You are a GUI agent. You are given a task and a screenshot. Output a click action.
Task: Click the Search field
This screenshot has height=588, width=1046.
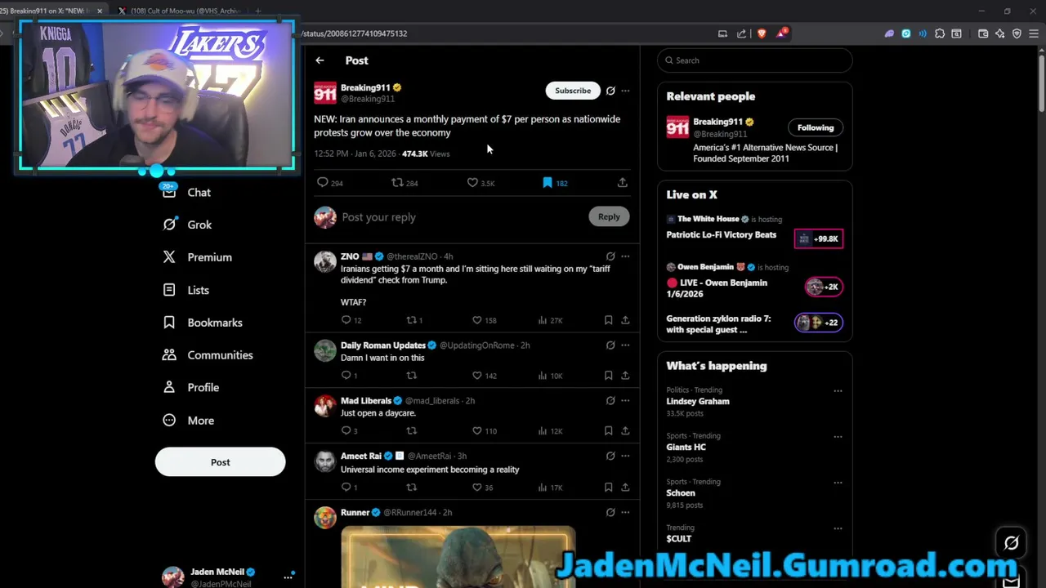click(755, 60)
